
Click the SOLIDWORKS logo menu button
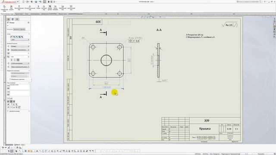(x=9, y=2)
